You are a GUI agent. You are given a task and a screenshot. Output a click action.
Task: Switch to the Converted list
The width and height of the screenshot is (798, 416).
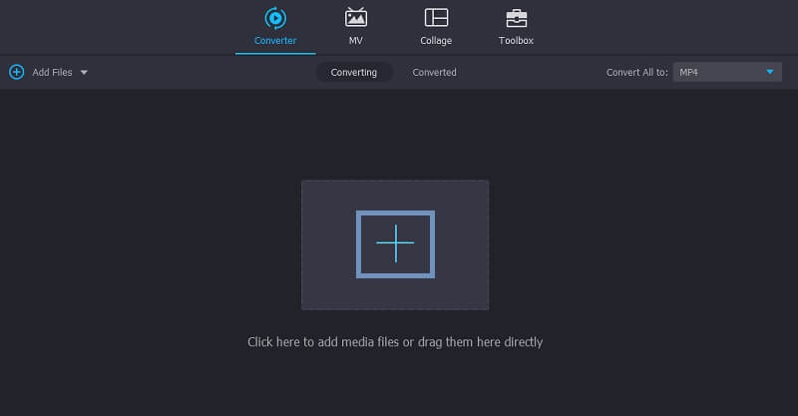(434, 72)
